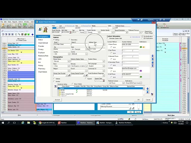Open the Chart toolbar icon
Image resolution: width=191 pixels, height=143 pixels.
[20, 26]
